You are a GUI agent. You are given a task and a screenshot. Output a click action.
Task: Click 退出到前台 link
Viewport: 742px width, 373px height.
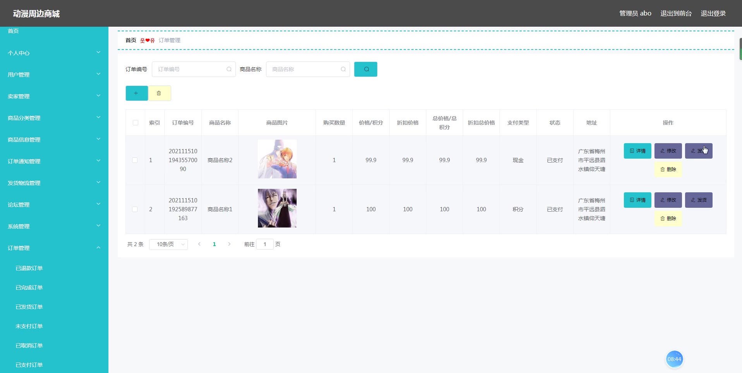[676, 14]
